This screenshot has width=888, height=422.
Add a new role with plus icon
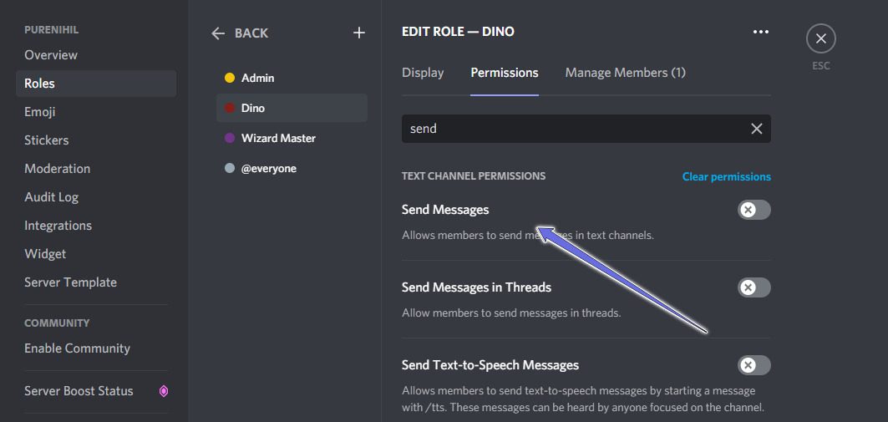tap(359, 33)
